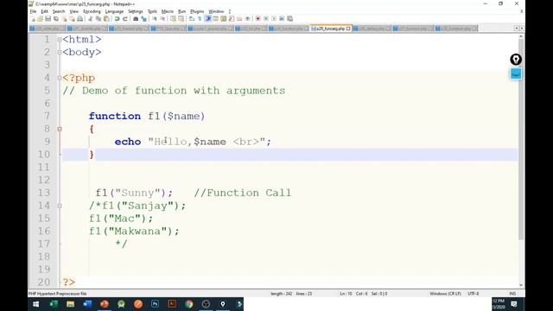Image resolution: width=553 pixels, height=311 pixels.
Task: Click the Open file toolbar icon
Action: pos(41,19)
